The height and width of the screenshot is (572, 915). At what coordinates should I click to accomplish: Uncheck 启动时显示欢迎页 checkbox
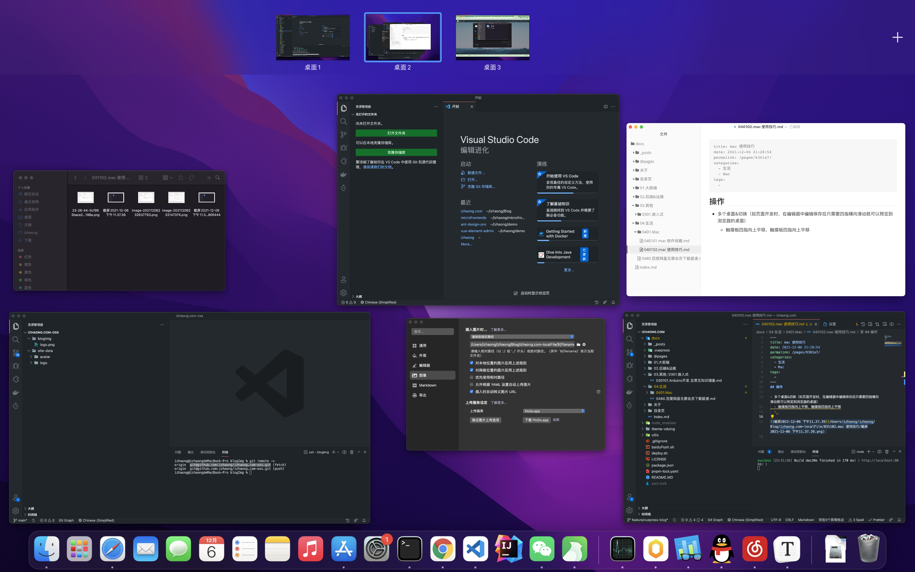(516, 293)
